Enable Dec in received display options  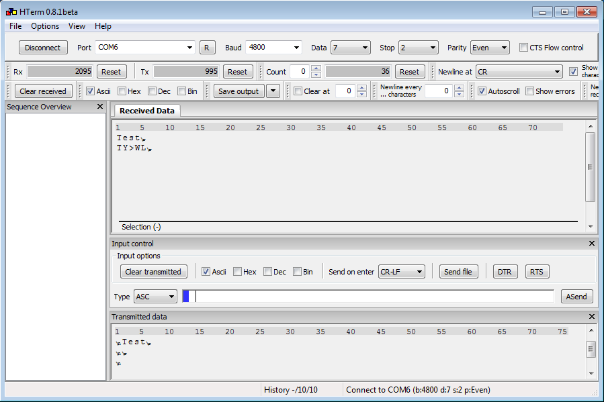pyautogui.click(x=152, y=91)
